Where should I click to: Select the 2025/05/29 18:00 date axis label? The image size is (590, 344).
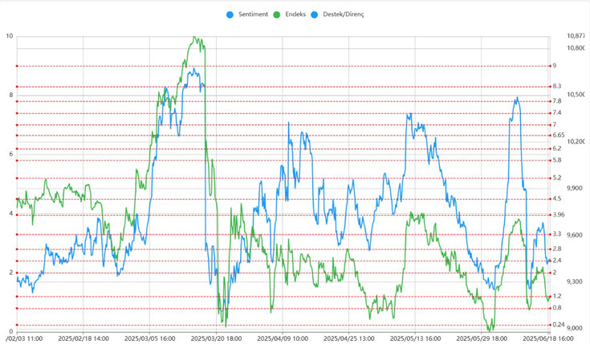point(482,338)
